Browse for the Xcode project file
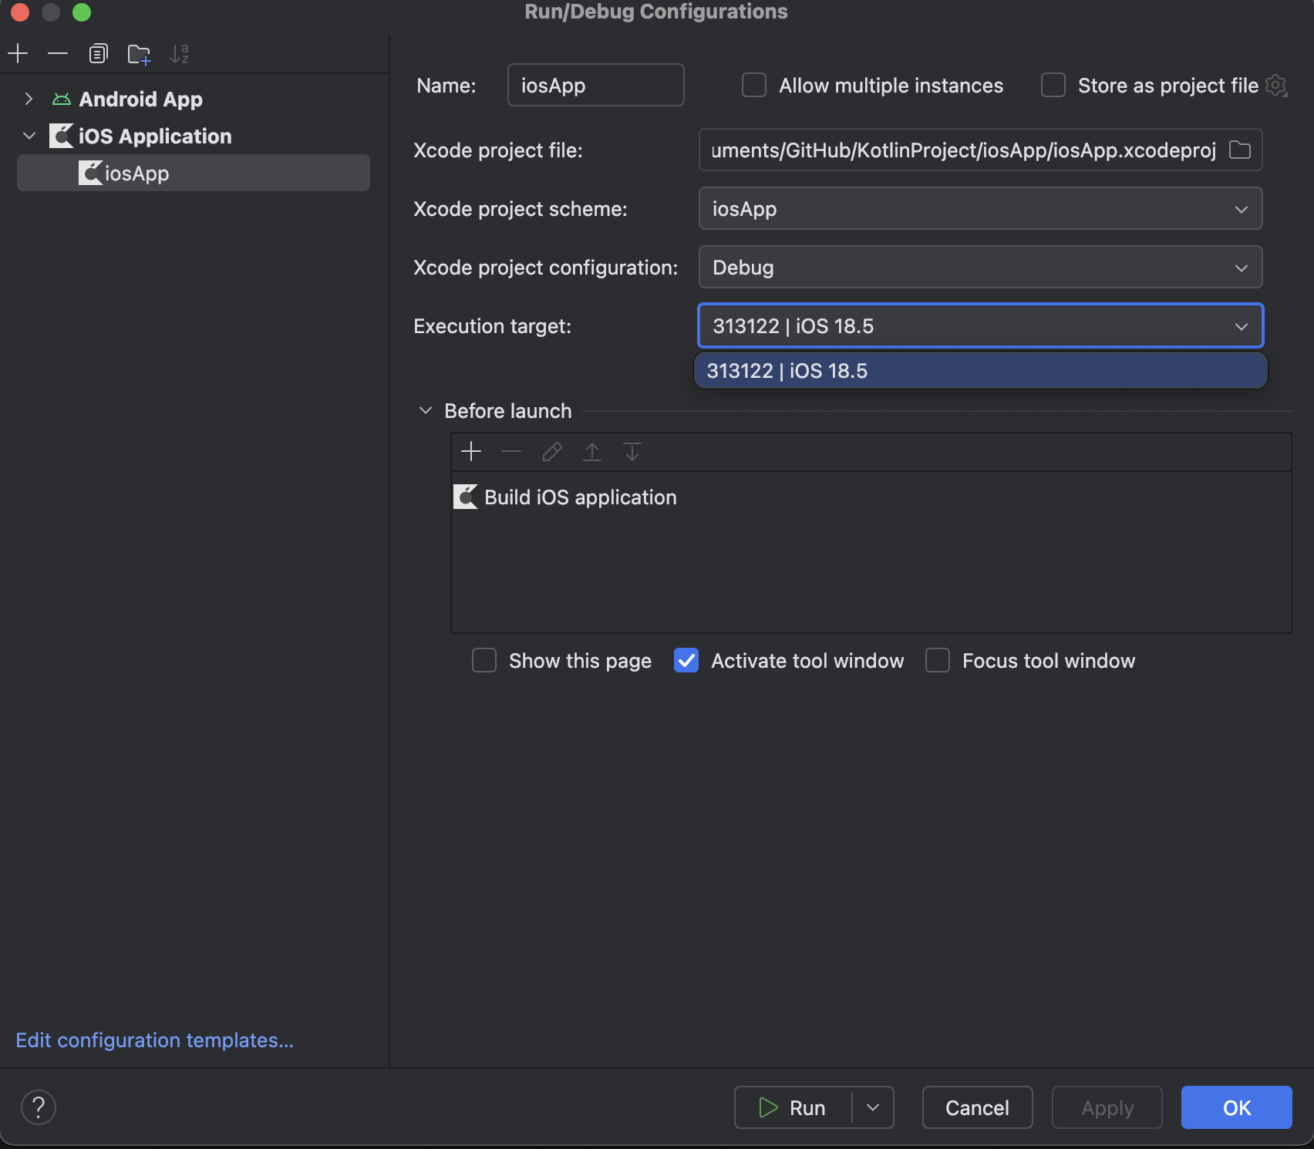 pyautogui.click(x=1240, y=150)
